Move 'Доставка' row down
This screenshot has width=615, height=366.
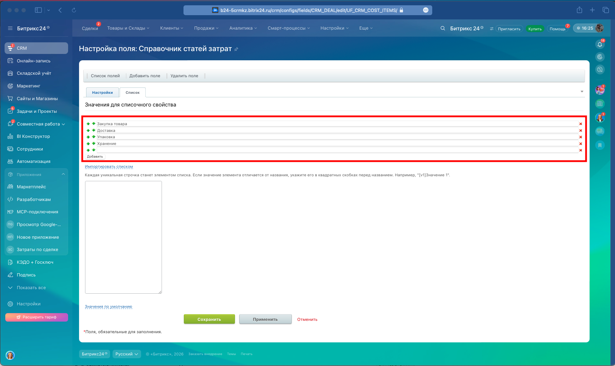[94, 130]
